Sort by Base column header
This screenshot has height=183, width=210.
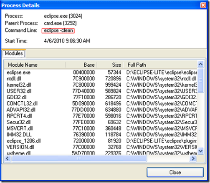pos(81,65)
